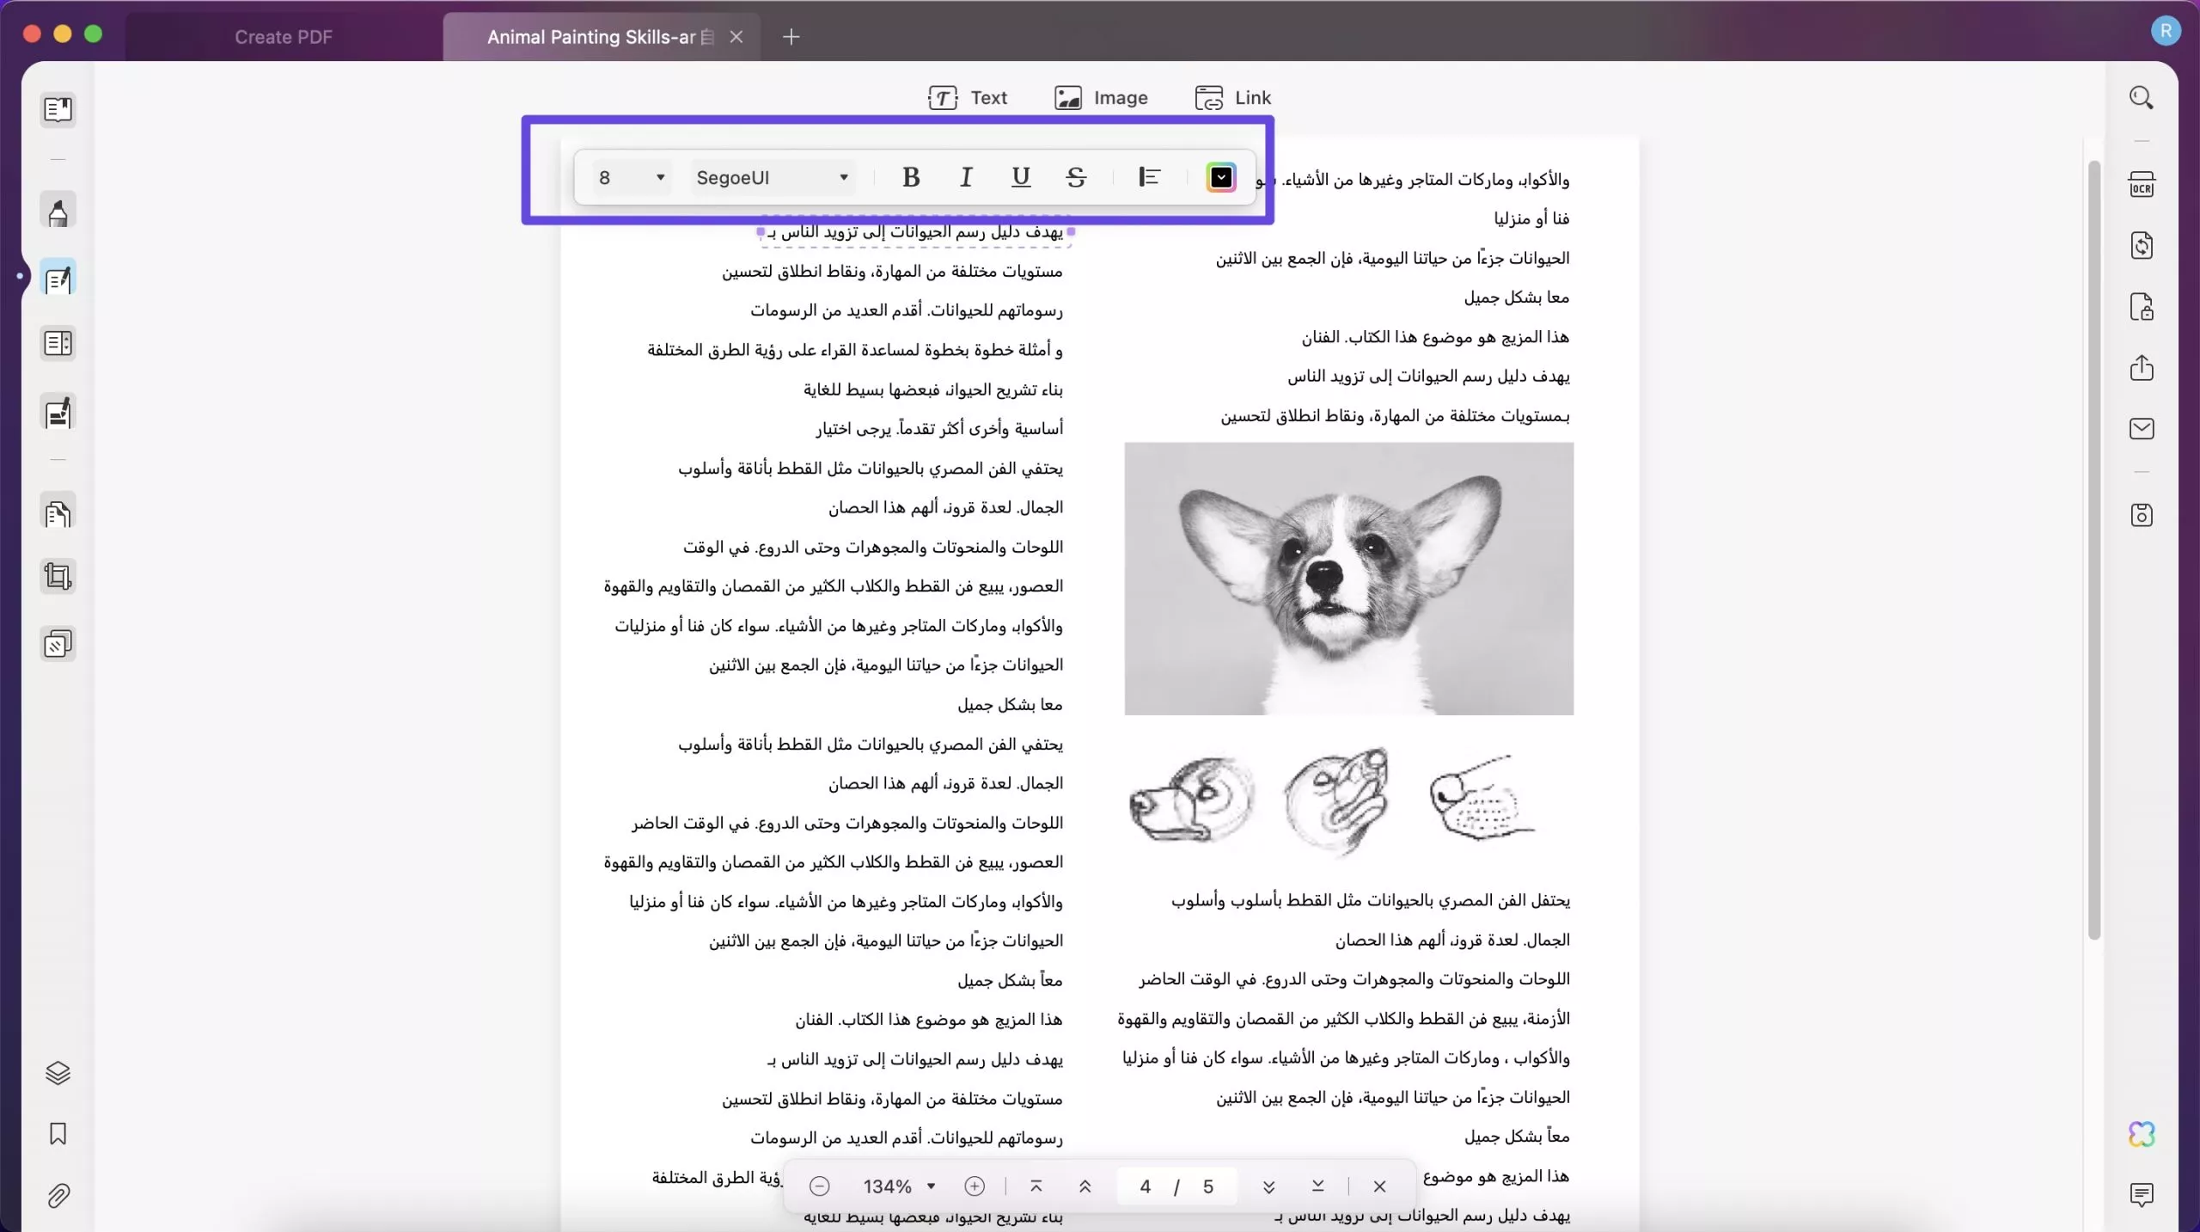Image resolution: width=2200 pixels, height=1232 pixels.
Task: Click the Create PDF button
Action: coord(284,36)
